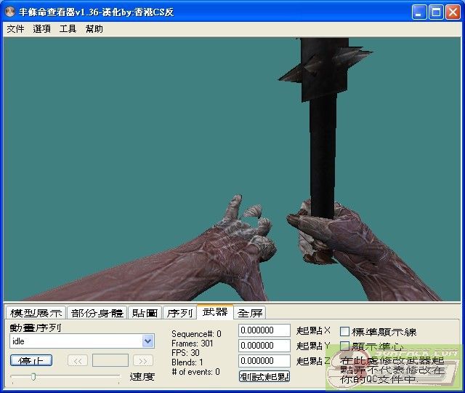The height and width of the screenshot is (393, 465).
Task: Switch to the 部份身體 tab
Action: 97,313
